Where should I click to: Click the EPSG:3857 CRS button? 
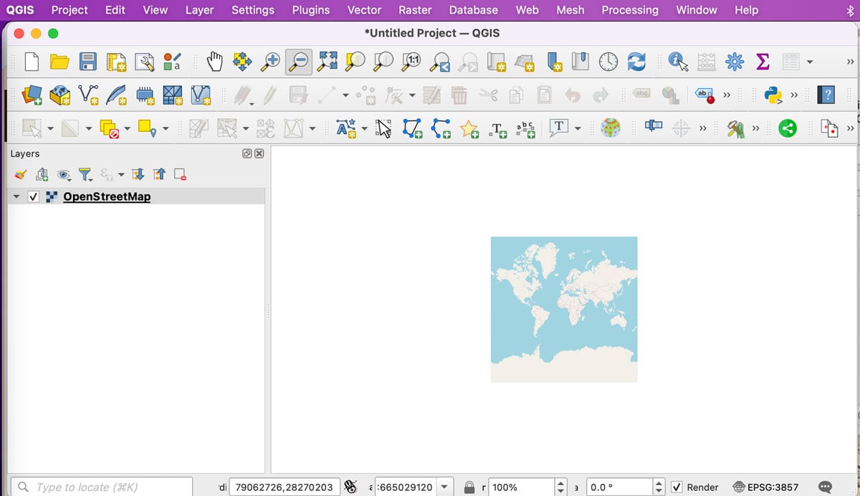[x=765, y=487]
